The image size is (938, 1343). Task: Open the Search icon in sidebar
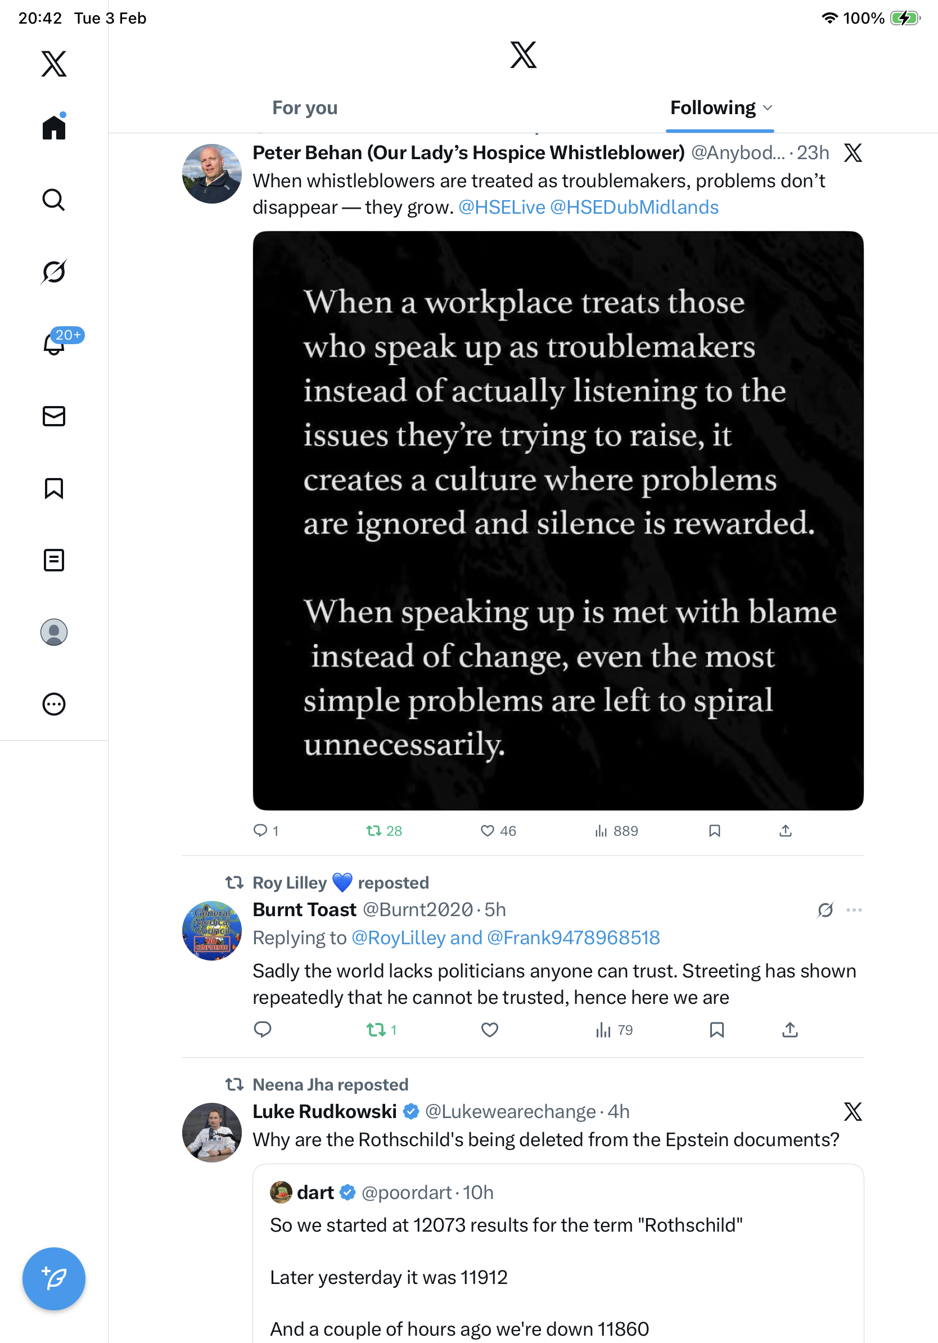click(54, 200)
